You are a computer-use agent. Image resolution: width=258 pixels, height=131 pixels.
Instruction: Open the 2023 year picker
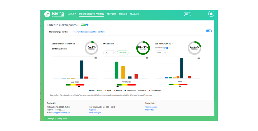109,53
